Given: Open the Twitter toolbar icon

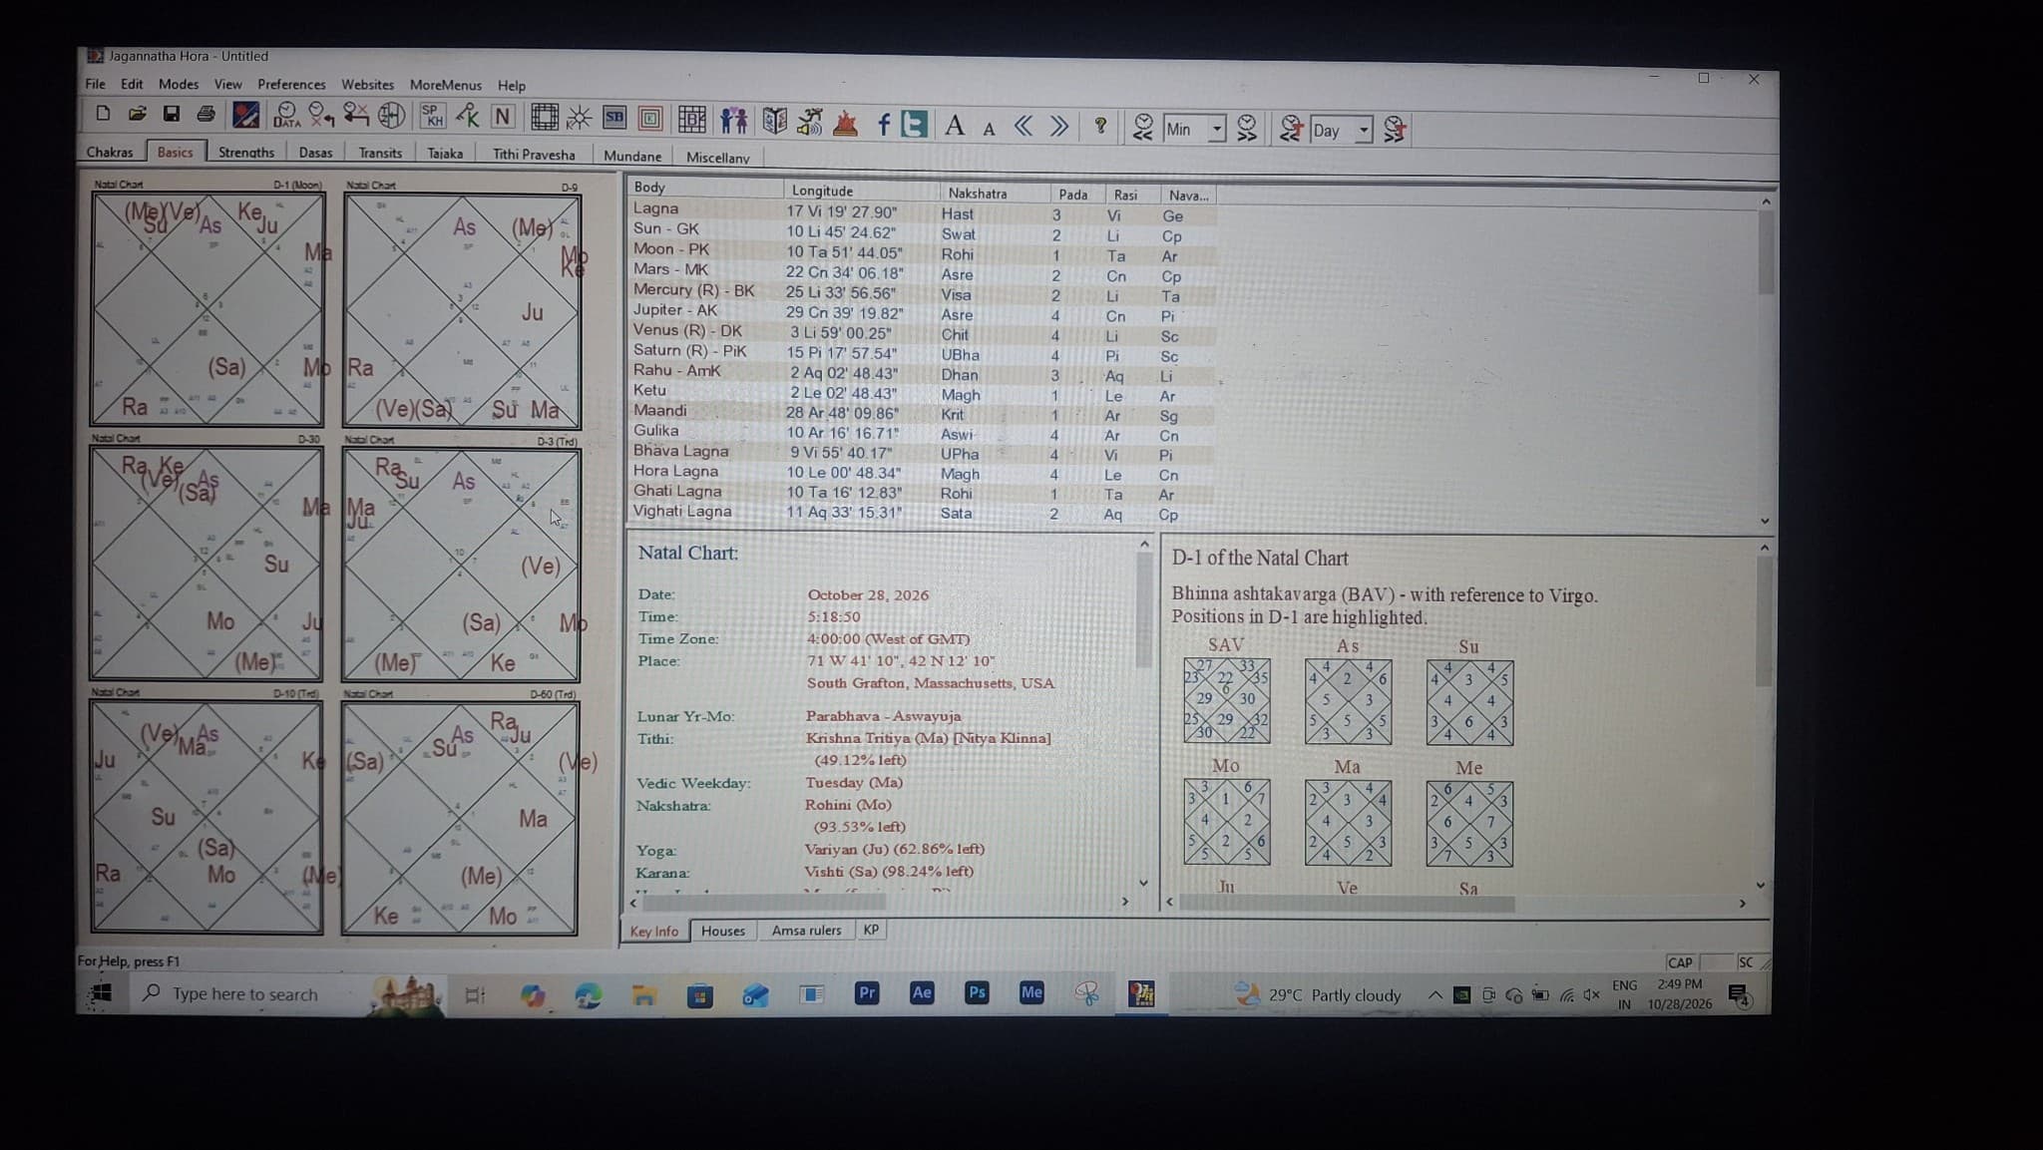Looking at the screenshot, I should [x=914, y=124].
